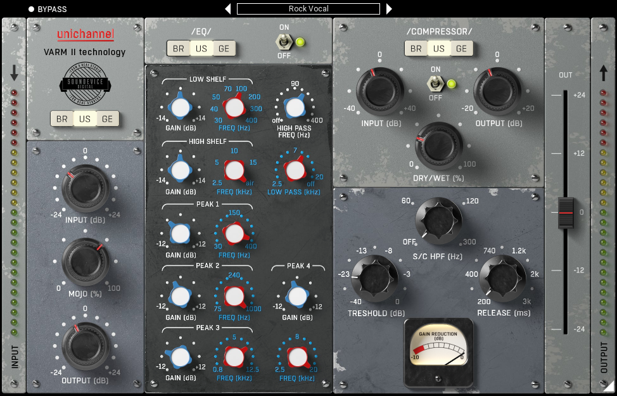Click the Peak 3 GAIN knob
This screenshot has width=617, height=396.
click(x=181, y=357)
